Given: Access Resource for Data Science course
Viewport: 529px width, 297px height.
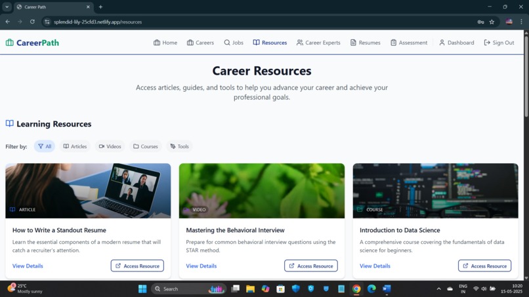Looking at the screenshot, I should coord(484,266).
